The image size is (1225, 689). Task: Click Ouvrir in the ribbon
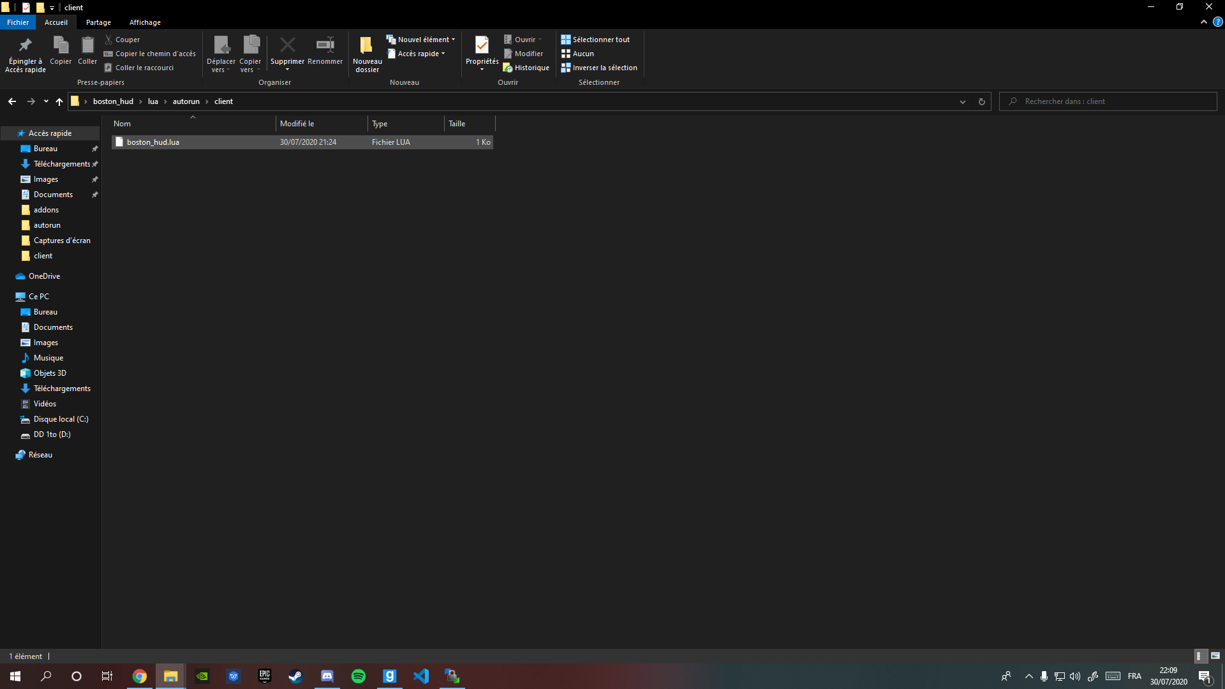[x=523, y=40]
